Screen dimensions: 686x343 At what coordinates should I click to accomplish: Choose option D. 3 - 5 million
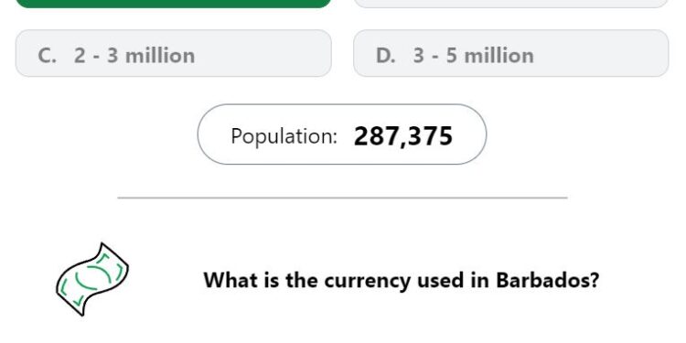click(x=510, y=53)
